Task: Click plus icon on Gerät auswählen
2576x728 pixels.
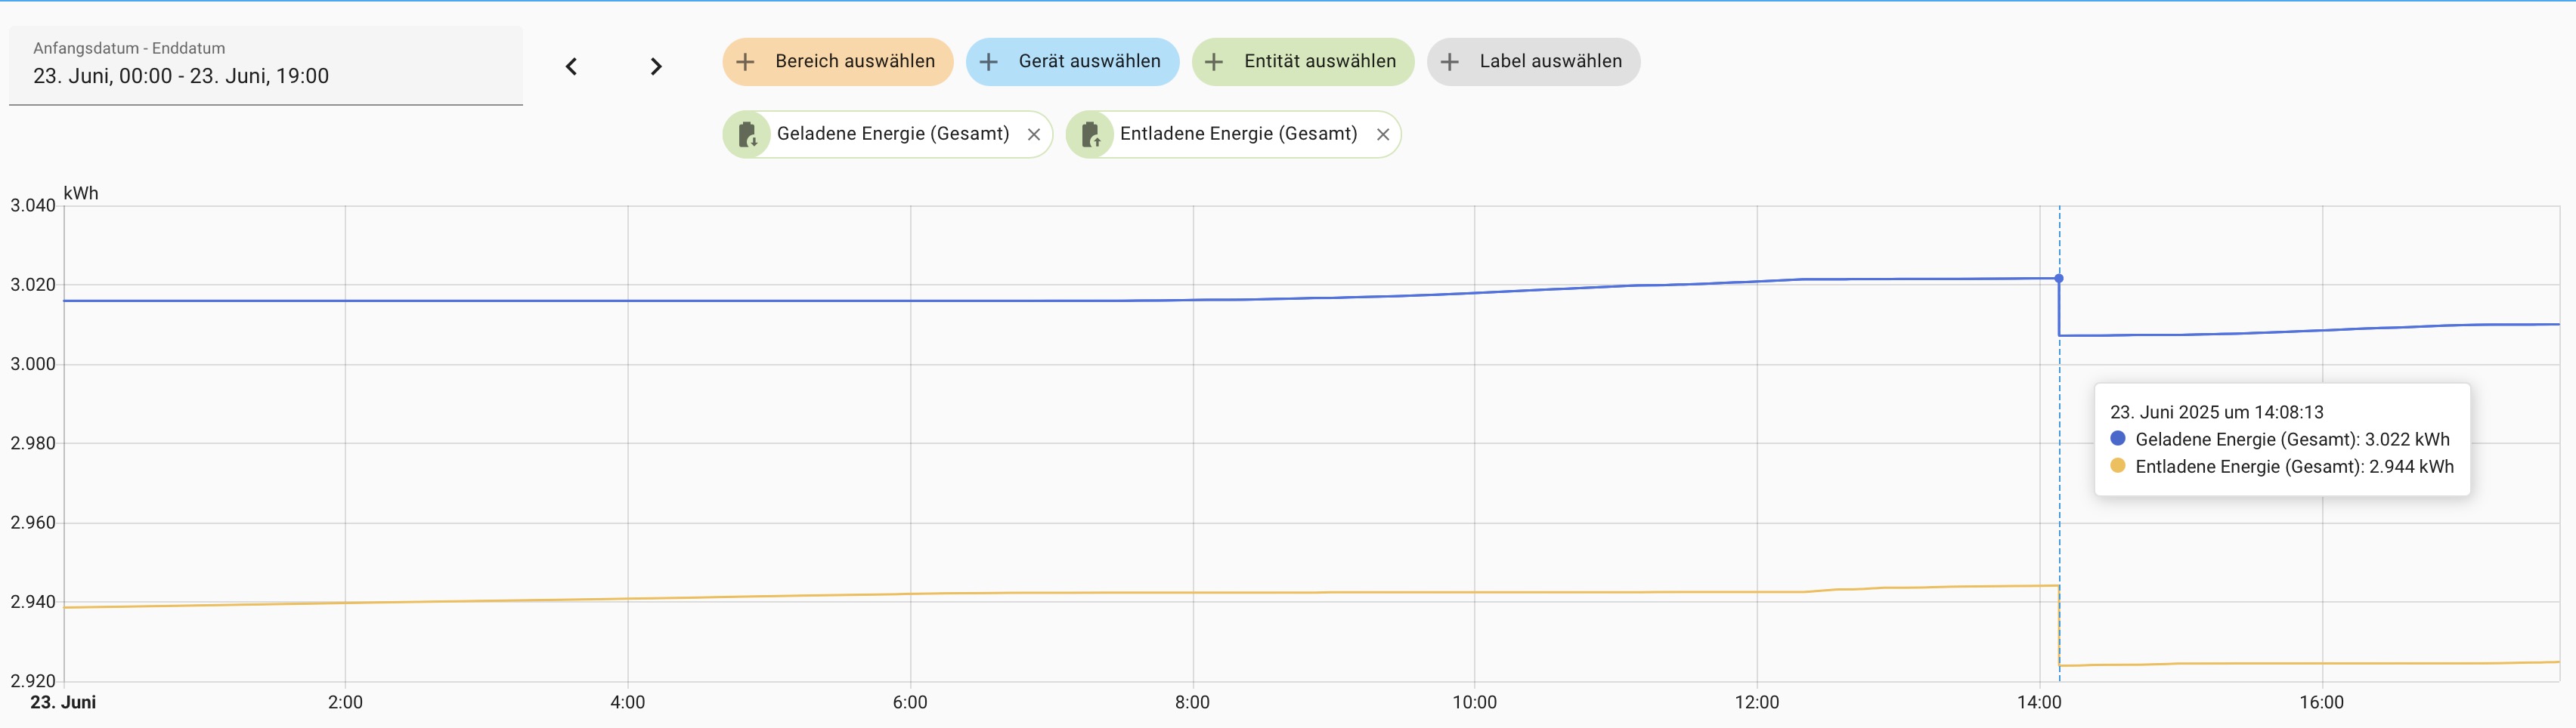Action: (988, 62)
